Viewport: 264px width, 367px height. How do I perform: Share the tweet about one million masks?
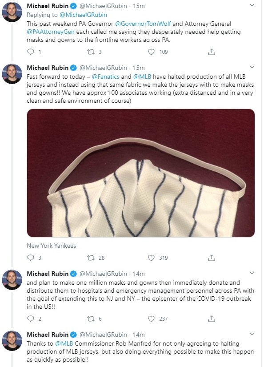(x=212, y=319)
